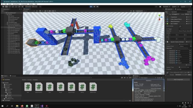Switch to the Console tab
This screenshot has height=108, width=193.
(x=13, y=76)
